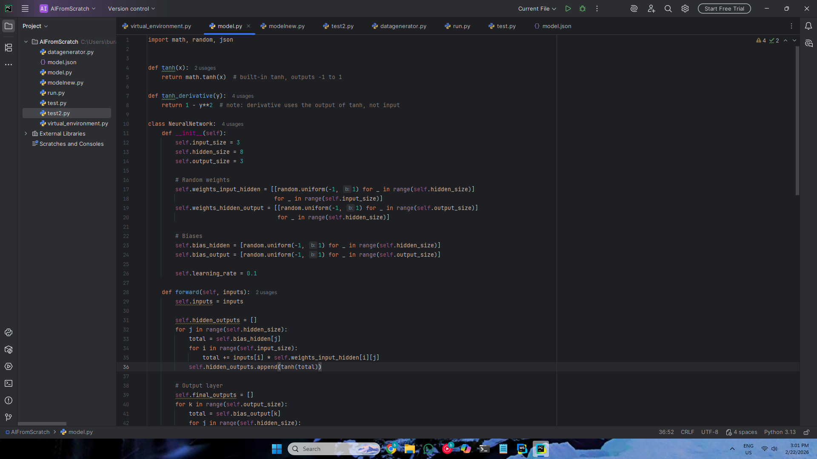Click the Start Free Trial button

(724, 8)
